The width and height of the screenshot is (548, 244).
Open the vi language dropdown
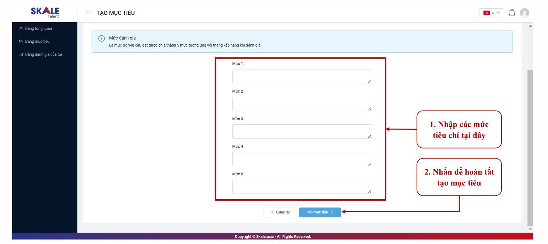pyautogui.click(x=491, y=13)
